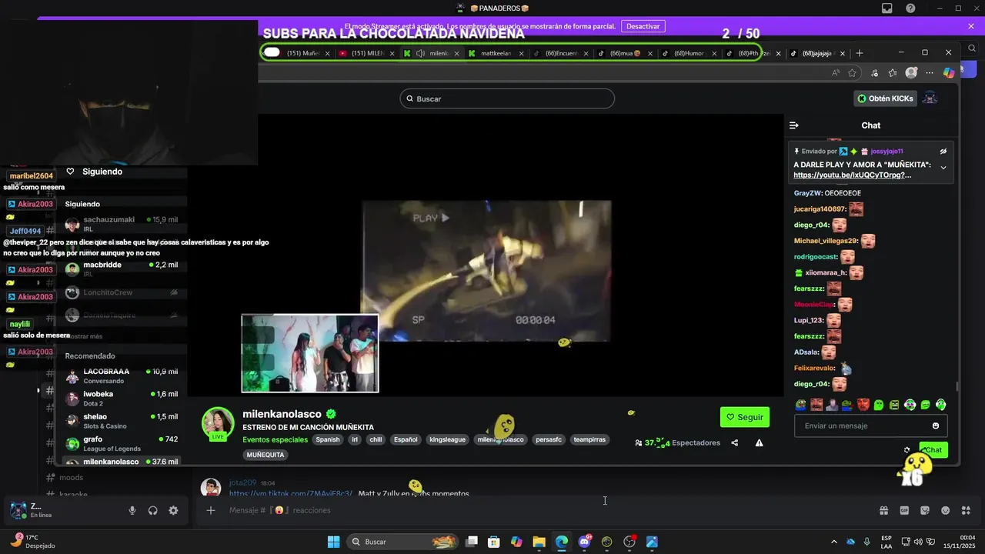Show hidden system tray icons
985x554 pixels.
[x=834, y=542]
